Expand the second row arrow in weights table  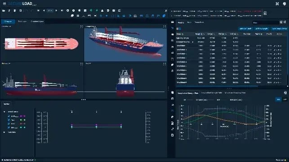(193, 42)
